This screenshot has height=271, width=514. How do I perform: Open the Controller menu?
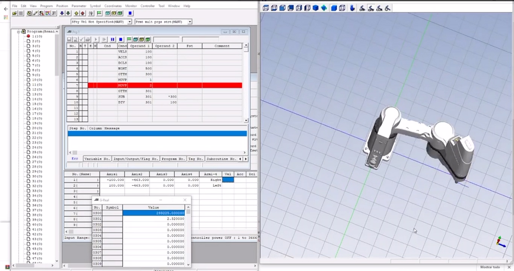[x=148, y=6]
